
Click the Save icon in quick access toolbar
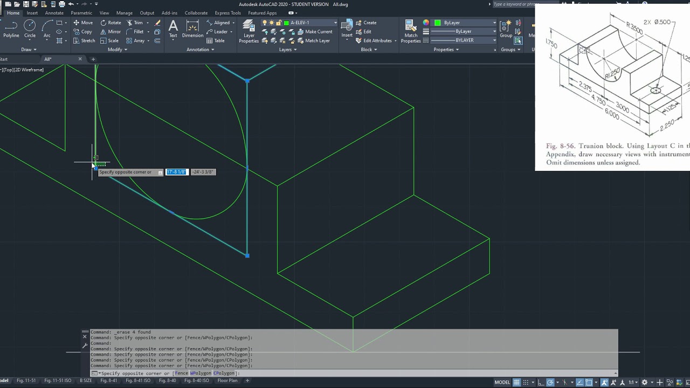click(x=26, y=4)
